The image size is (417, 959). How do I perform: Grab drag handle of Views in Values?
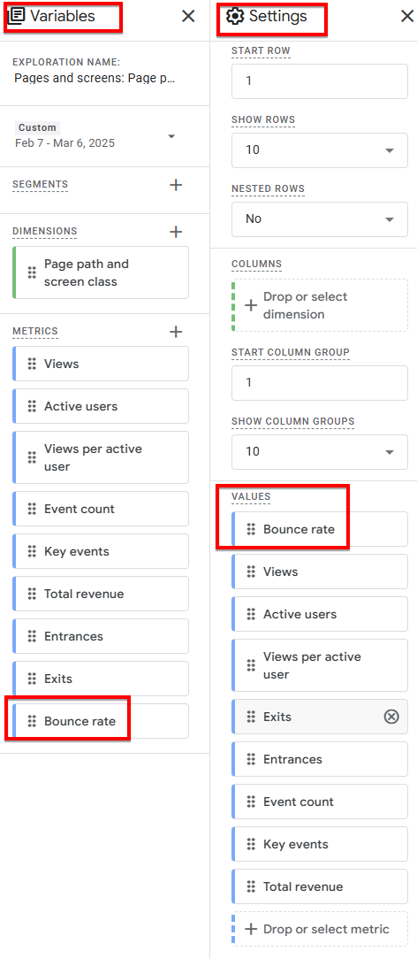pos(250,572)
